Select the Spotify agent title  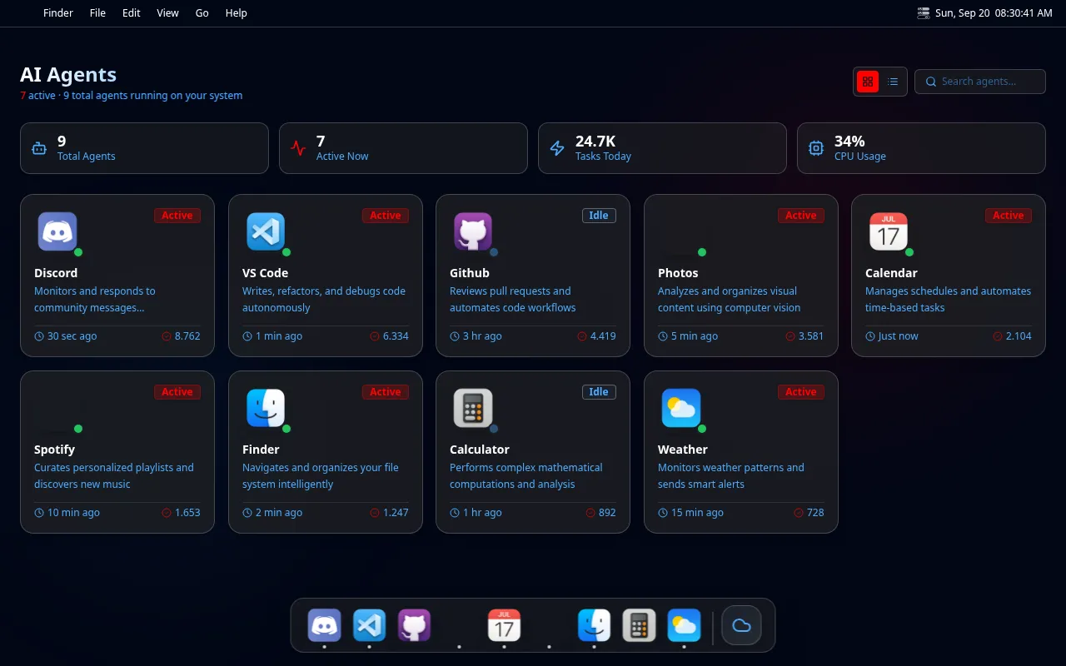tap(55, 450)
